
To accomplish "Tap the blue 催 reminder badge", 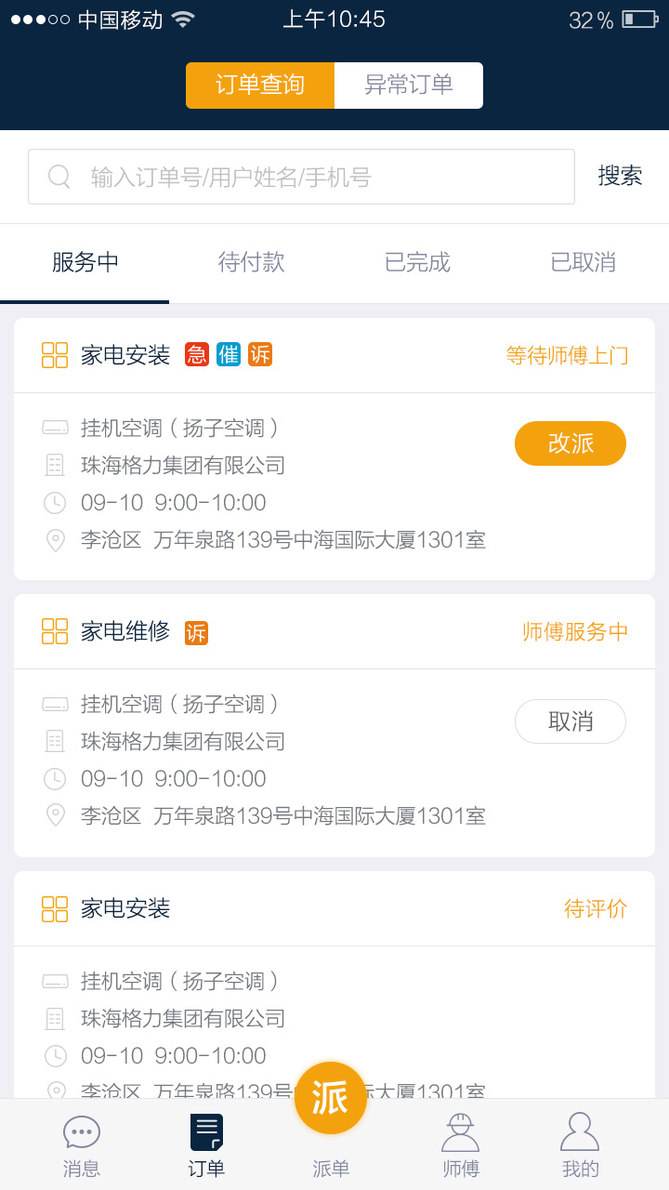I will [229, 354].
